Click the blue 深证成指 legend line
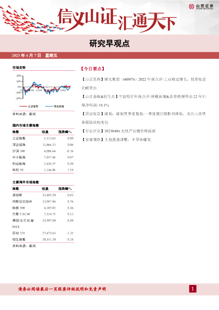Viewport: 219px width, 310px height. pyautogui.click(x=49, y=106)
